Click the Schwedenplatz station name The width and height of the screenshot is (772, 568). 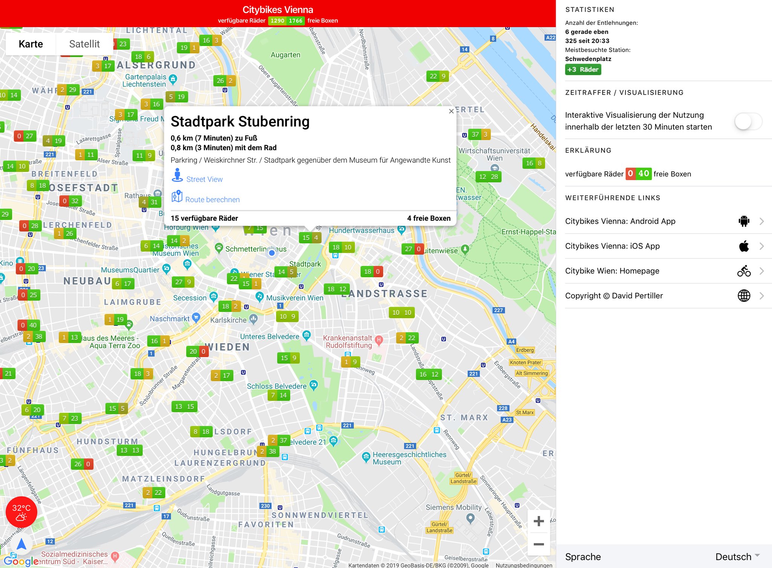click(x=588, y=59)
